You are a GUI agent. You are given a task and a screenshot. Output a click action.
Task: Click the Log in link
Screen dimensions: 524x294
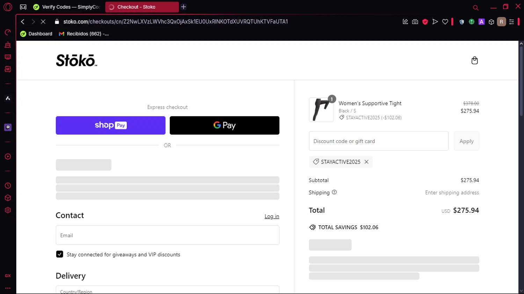click(x=272, y=216)
